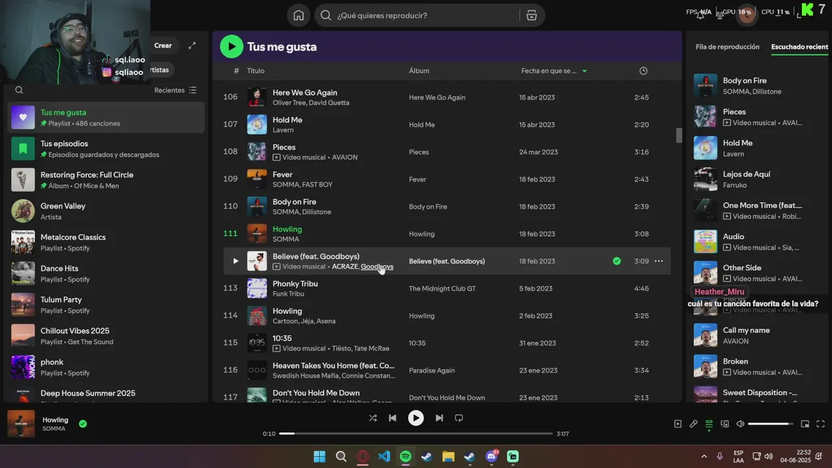The height and width of the screenshot is (468, 832).
Task: Click the library search magnifier icon
Action: 19,90
